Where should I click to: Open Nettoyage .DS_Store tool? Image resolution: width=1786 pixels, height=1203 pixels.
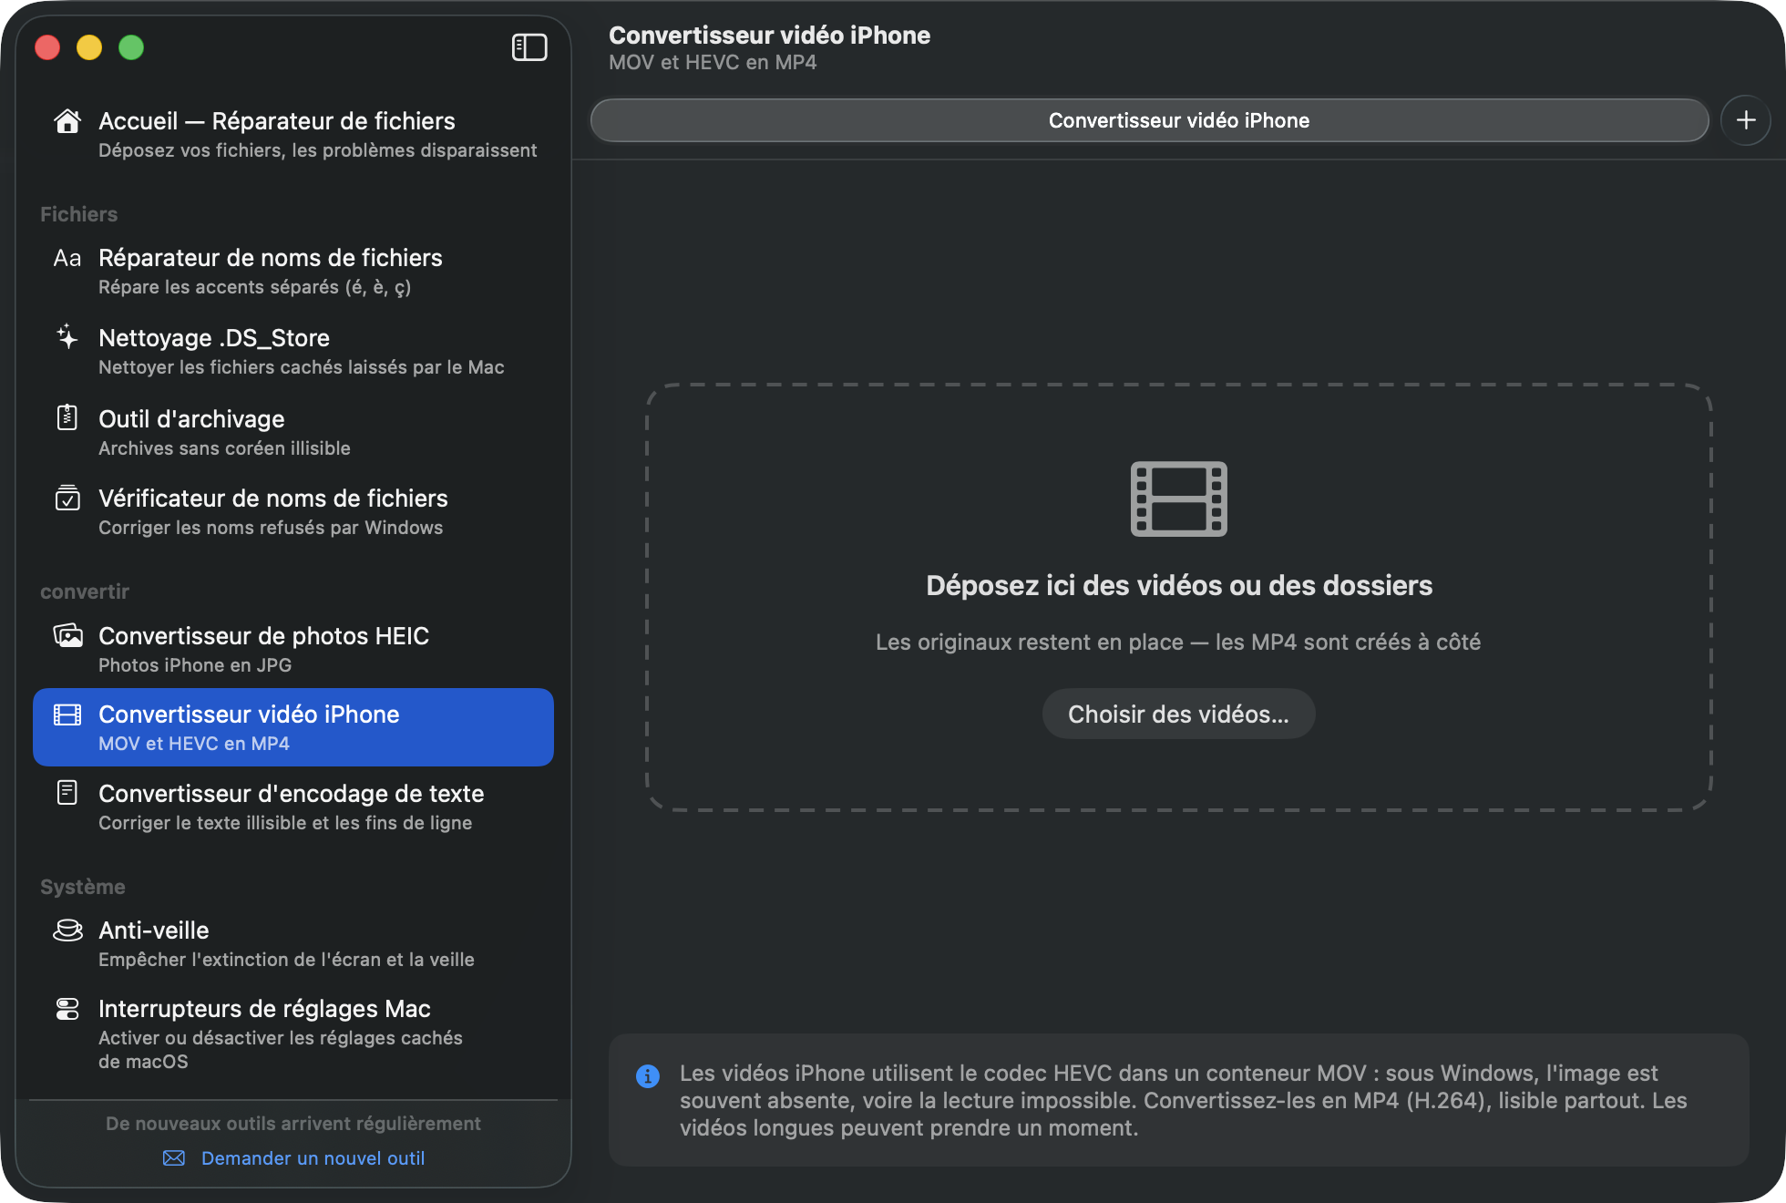pos(293,352)
